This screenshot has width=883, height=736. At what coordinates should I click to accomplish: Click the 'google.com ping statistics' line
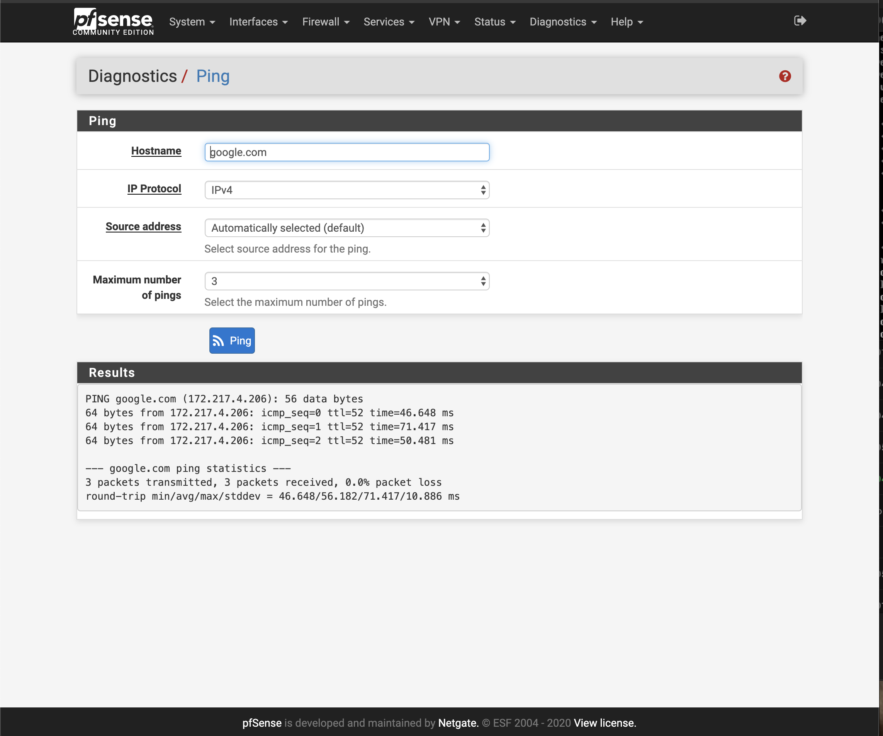pos(188,468)
